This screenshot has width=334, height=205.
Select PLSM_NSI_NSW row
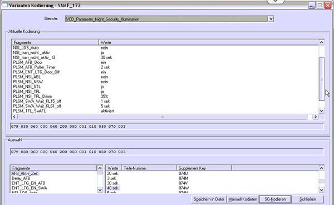(28, 82)
